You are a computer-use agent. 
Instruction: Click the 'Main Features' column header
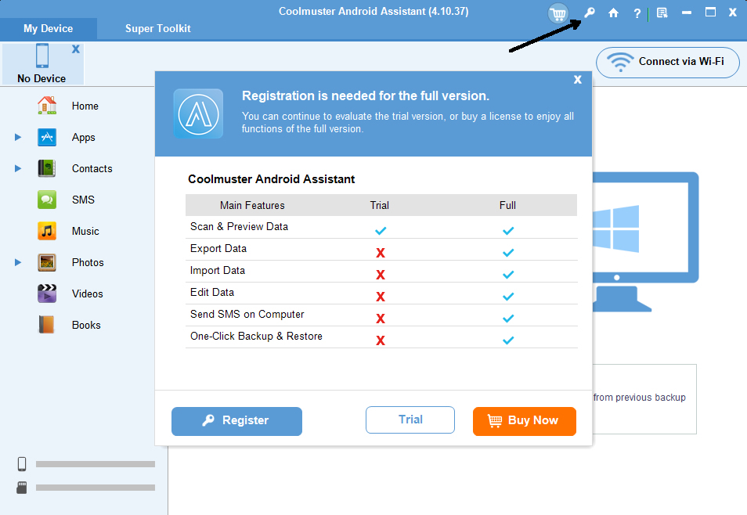point(252,205)
